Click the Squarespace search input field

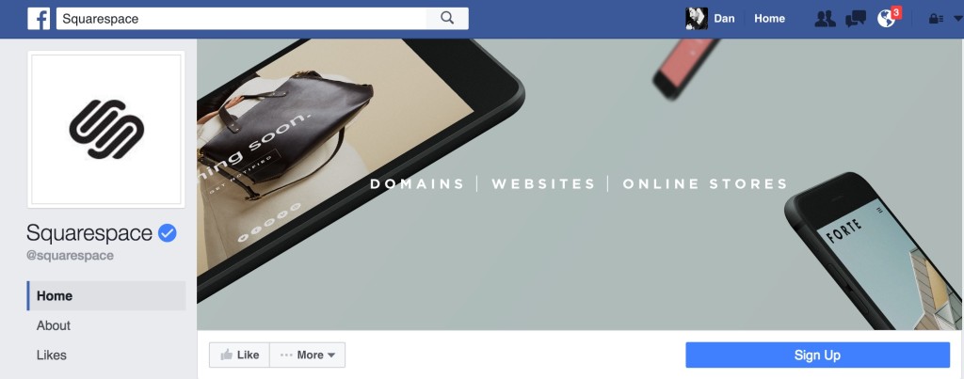point(242,19)
